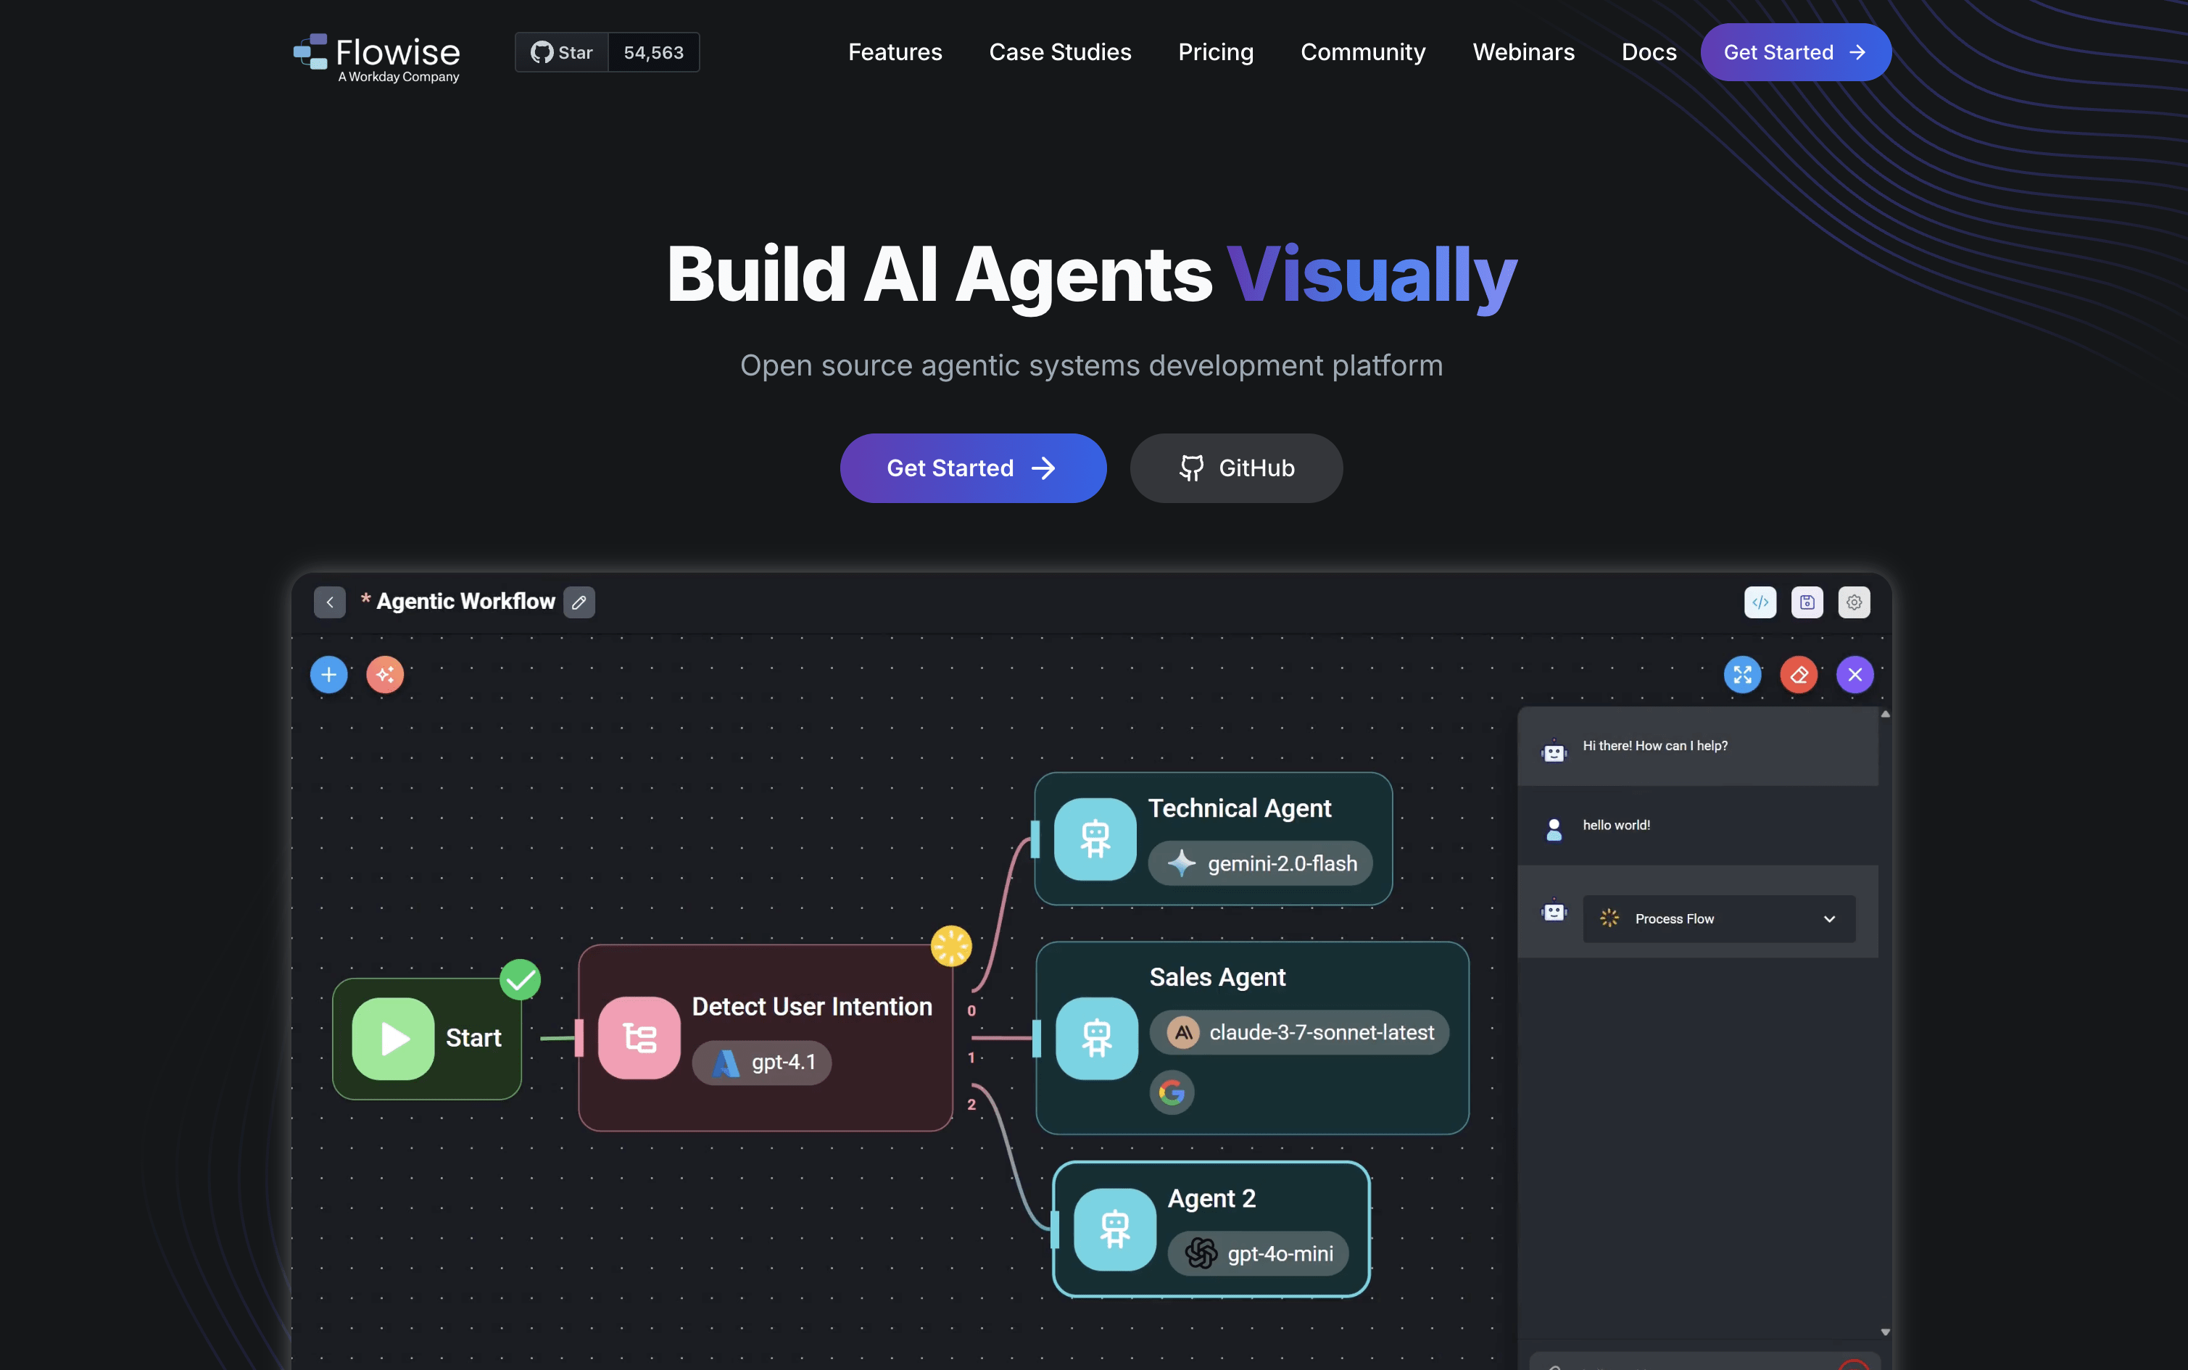Navigate to Webinars
The height and width of the screenshot is (1370, 2188).
pyautogui.click(x=1523, y=52)
